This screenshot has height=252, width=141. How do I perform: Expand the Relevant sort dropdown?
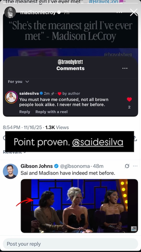(x=14, y=152)
